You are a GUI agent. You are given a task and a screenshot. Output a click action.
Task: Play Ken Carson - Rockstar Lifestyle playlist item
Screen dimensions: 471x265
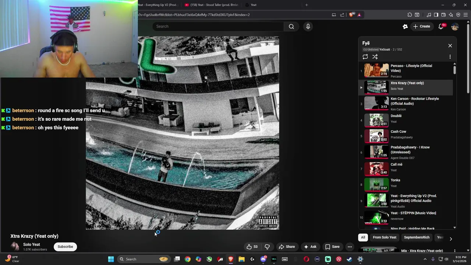coord(406,104)
